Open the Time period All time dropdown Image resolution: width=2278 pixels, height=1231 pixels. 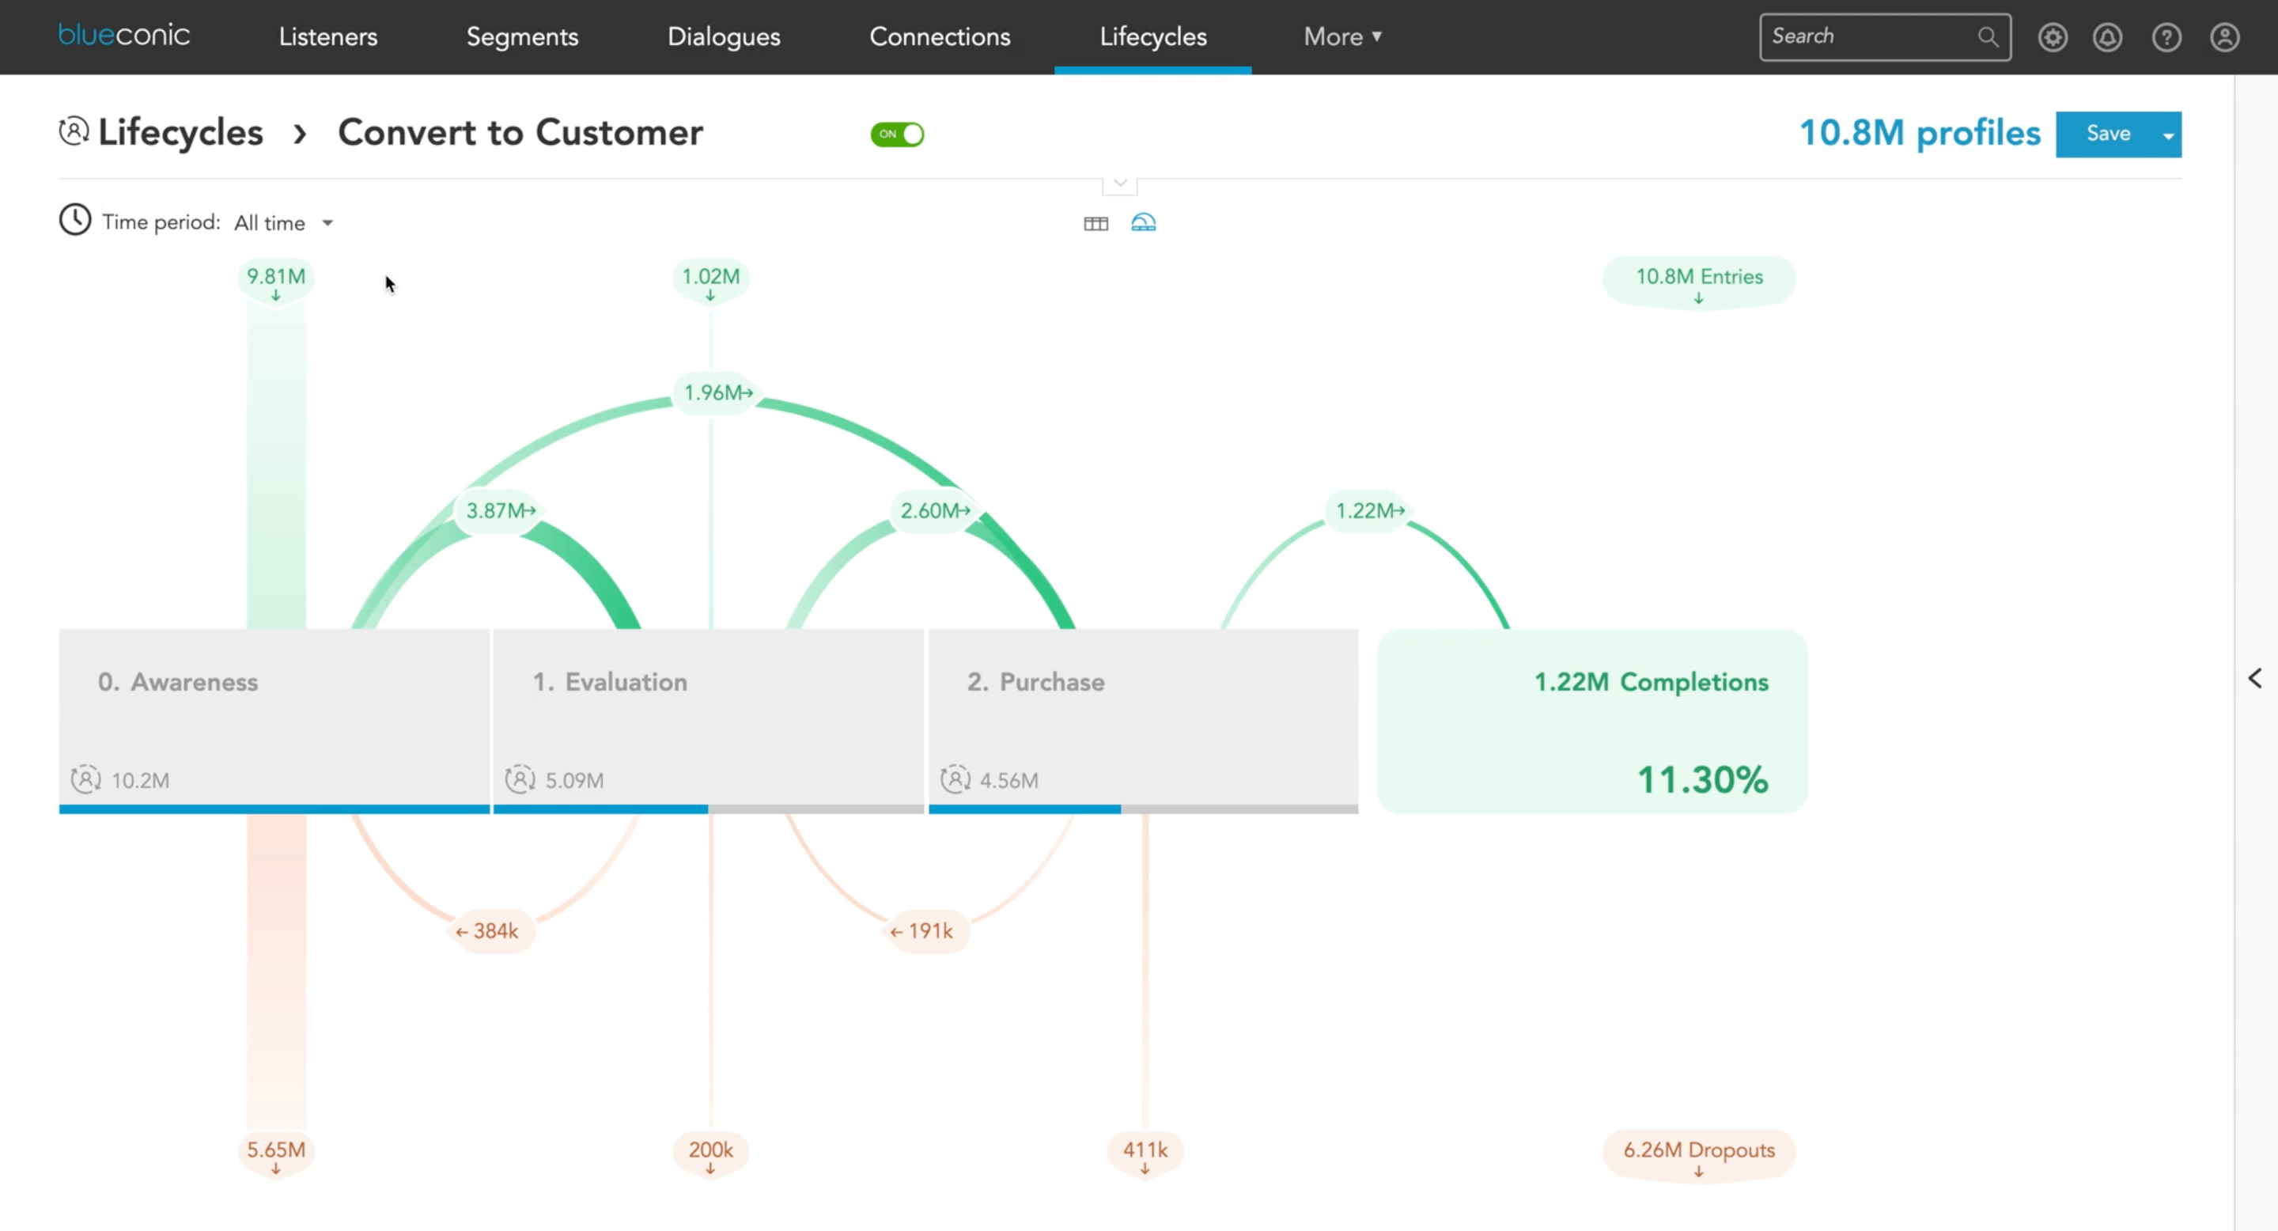(283, 223)
